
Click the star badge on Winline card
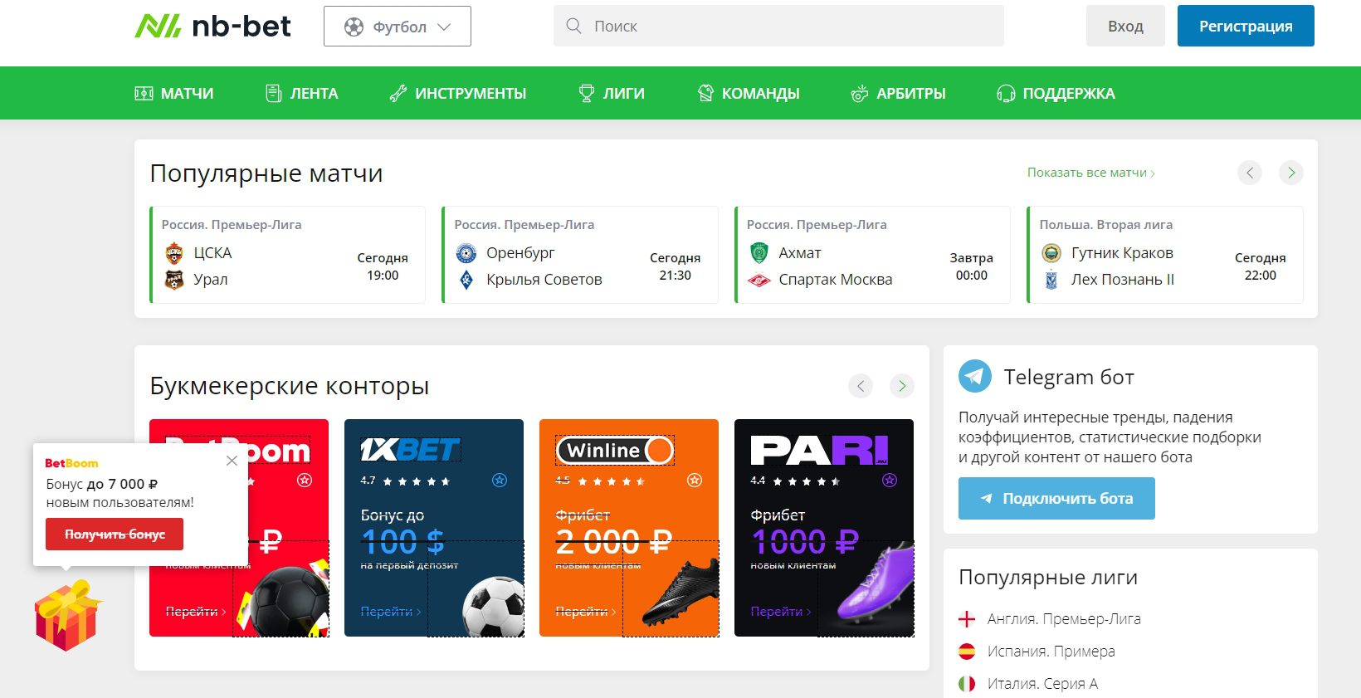tap(695, 480)
